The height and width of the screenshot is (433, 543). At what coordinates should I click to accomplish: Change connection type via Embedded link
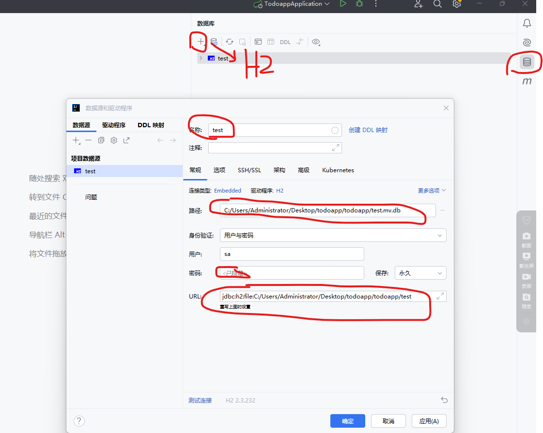tap(228, 191)
